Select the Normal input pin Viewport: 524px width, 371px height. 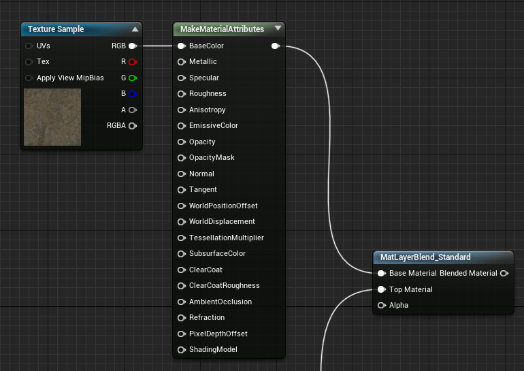(x=182, y=174)
